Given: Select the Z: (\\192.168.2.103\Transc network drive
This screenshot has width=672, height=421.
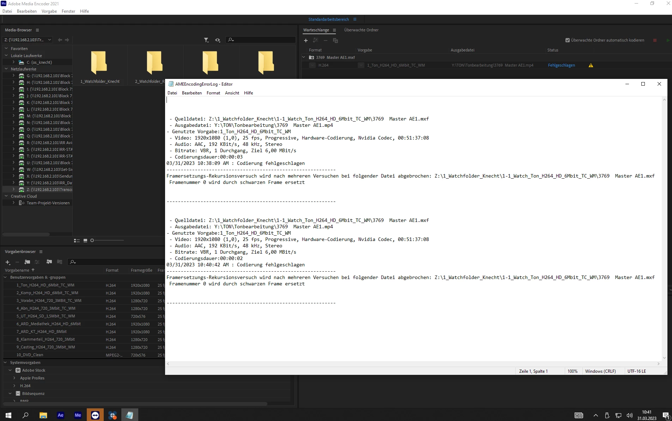Looking at the screenshot, I should 49,190.
